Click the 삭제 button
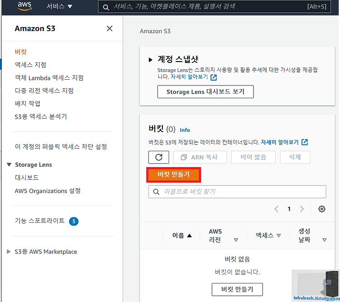This screenshot has width=340, height=302. (295, 157)
